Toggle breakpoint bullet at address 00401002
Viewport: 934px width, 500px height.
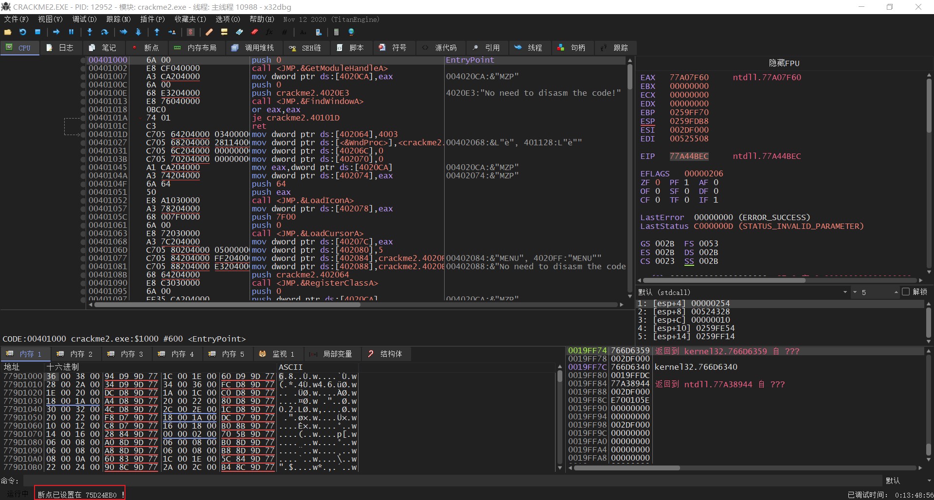pyautogui.click(x=83, y=69)
